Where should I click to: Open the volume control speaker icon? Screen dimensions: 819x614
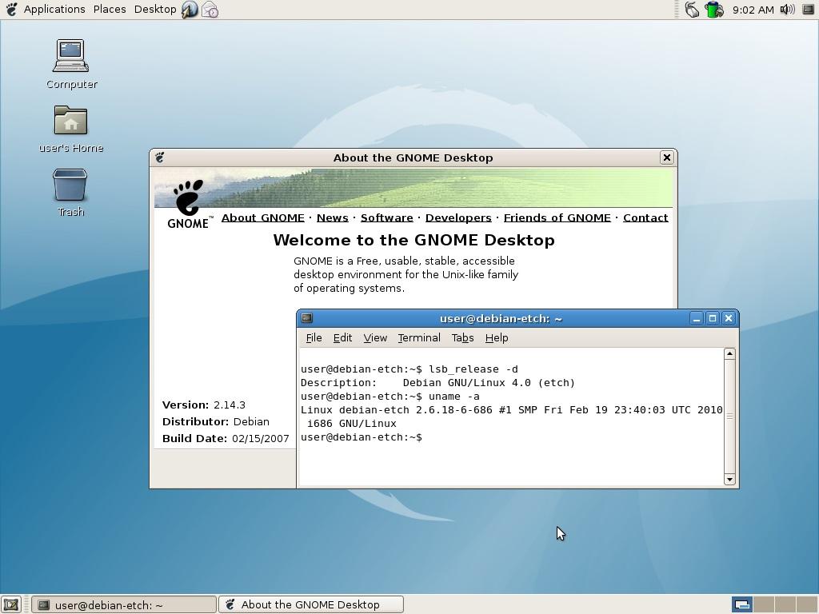[787, 10]
